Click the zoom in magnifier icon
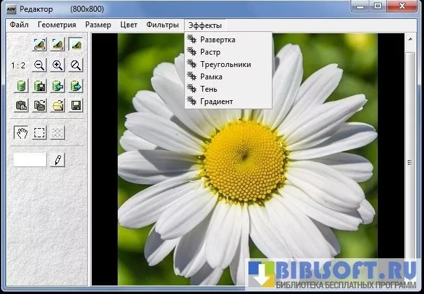The image size is (424, 294). pos(58,65)
